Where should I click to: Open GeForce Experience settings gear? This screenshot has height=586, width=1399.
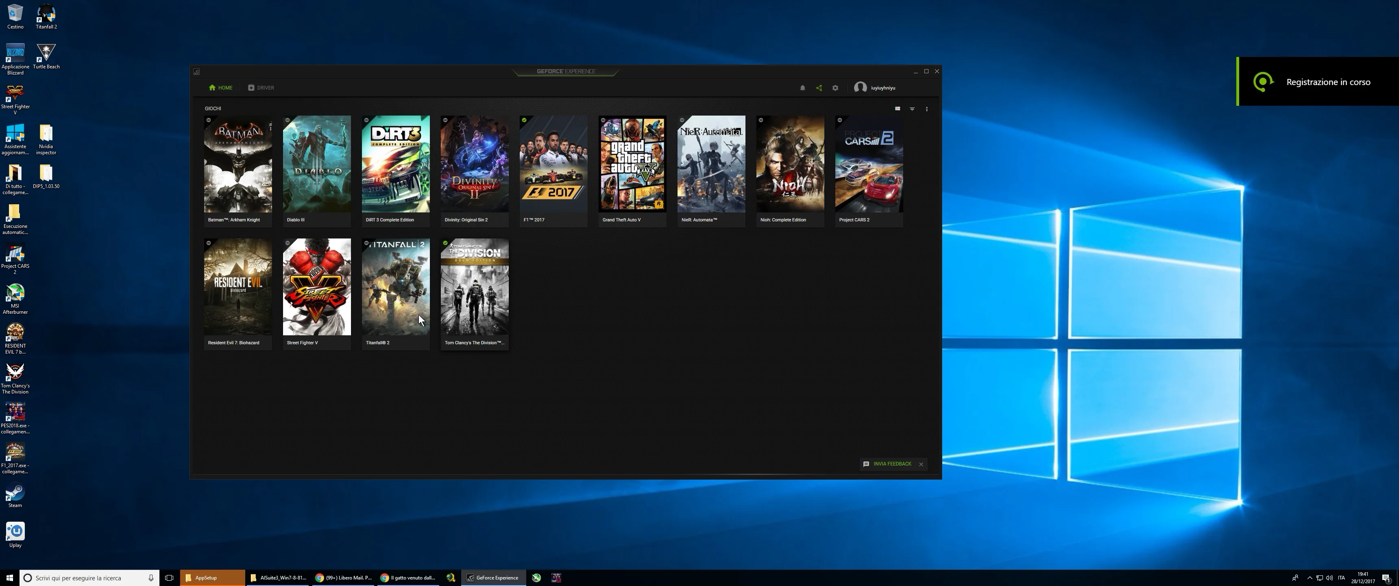(x=835, y=88)
